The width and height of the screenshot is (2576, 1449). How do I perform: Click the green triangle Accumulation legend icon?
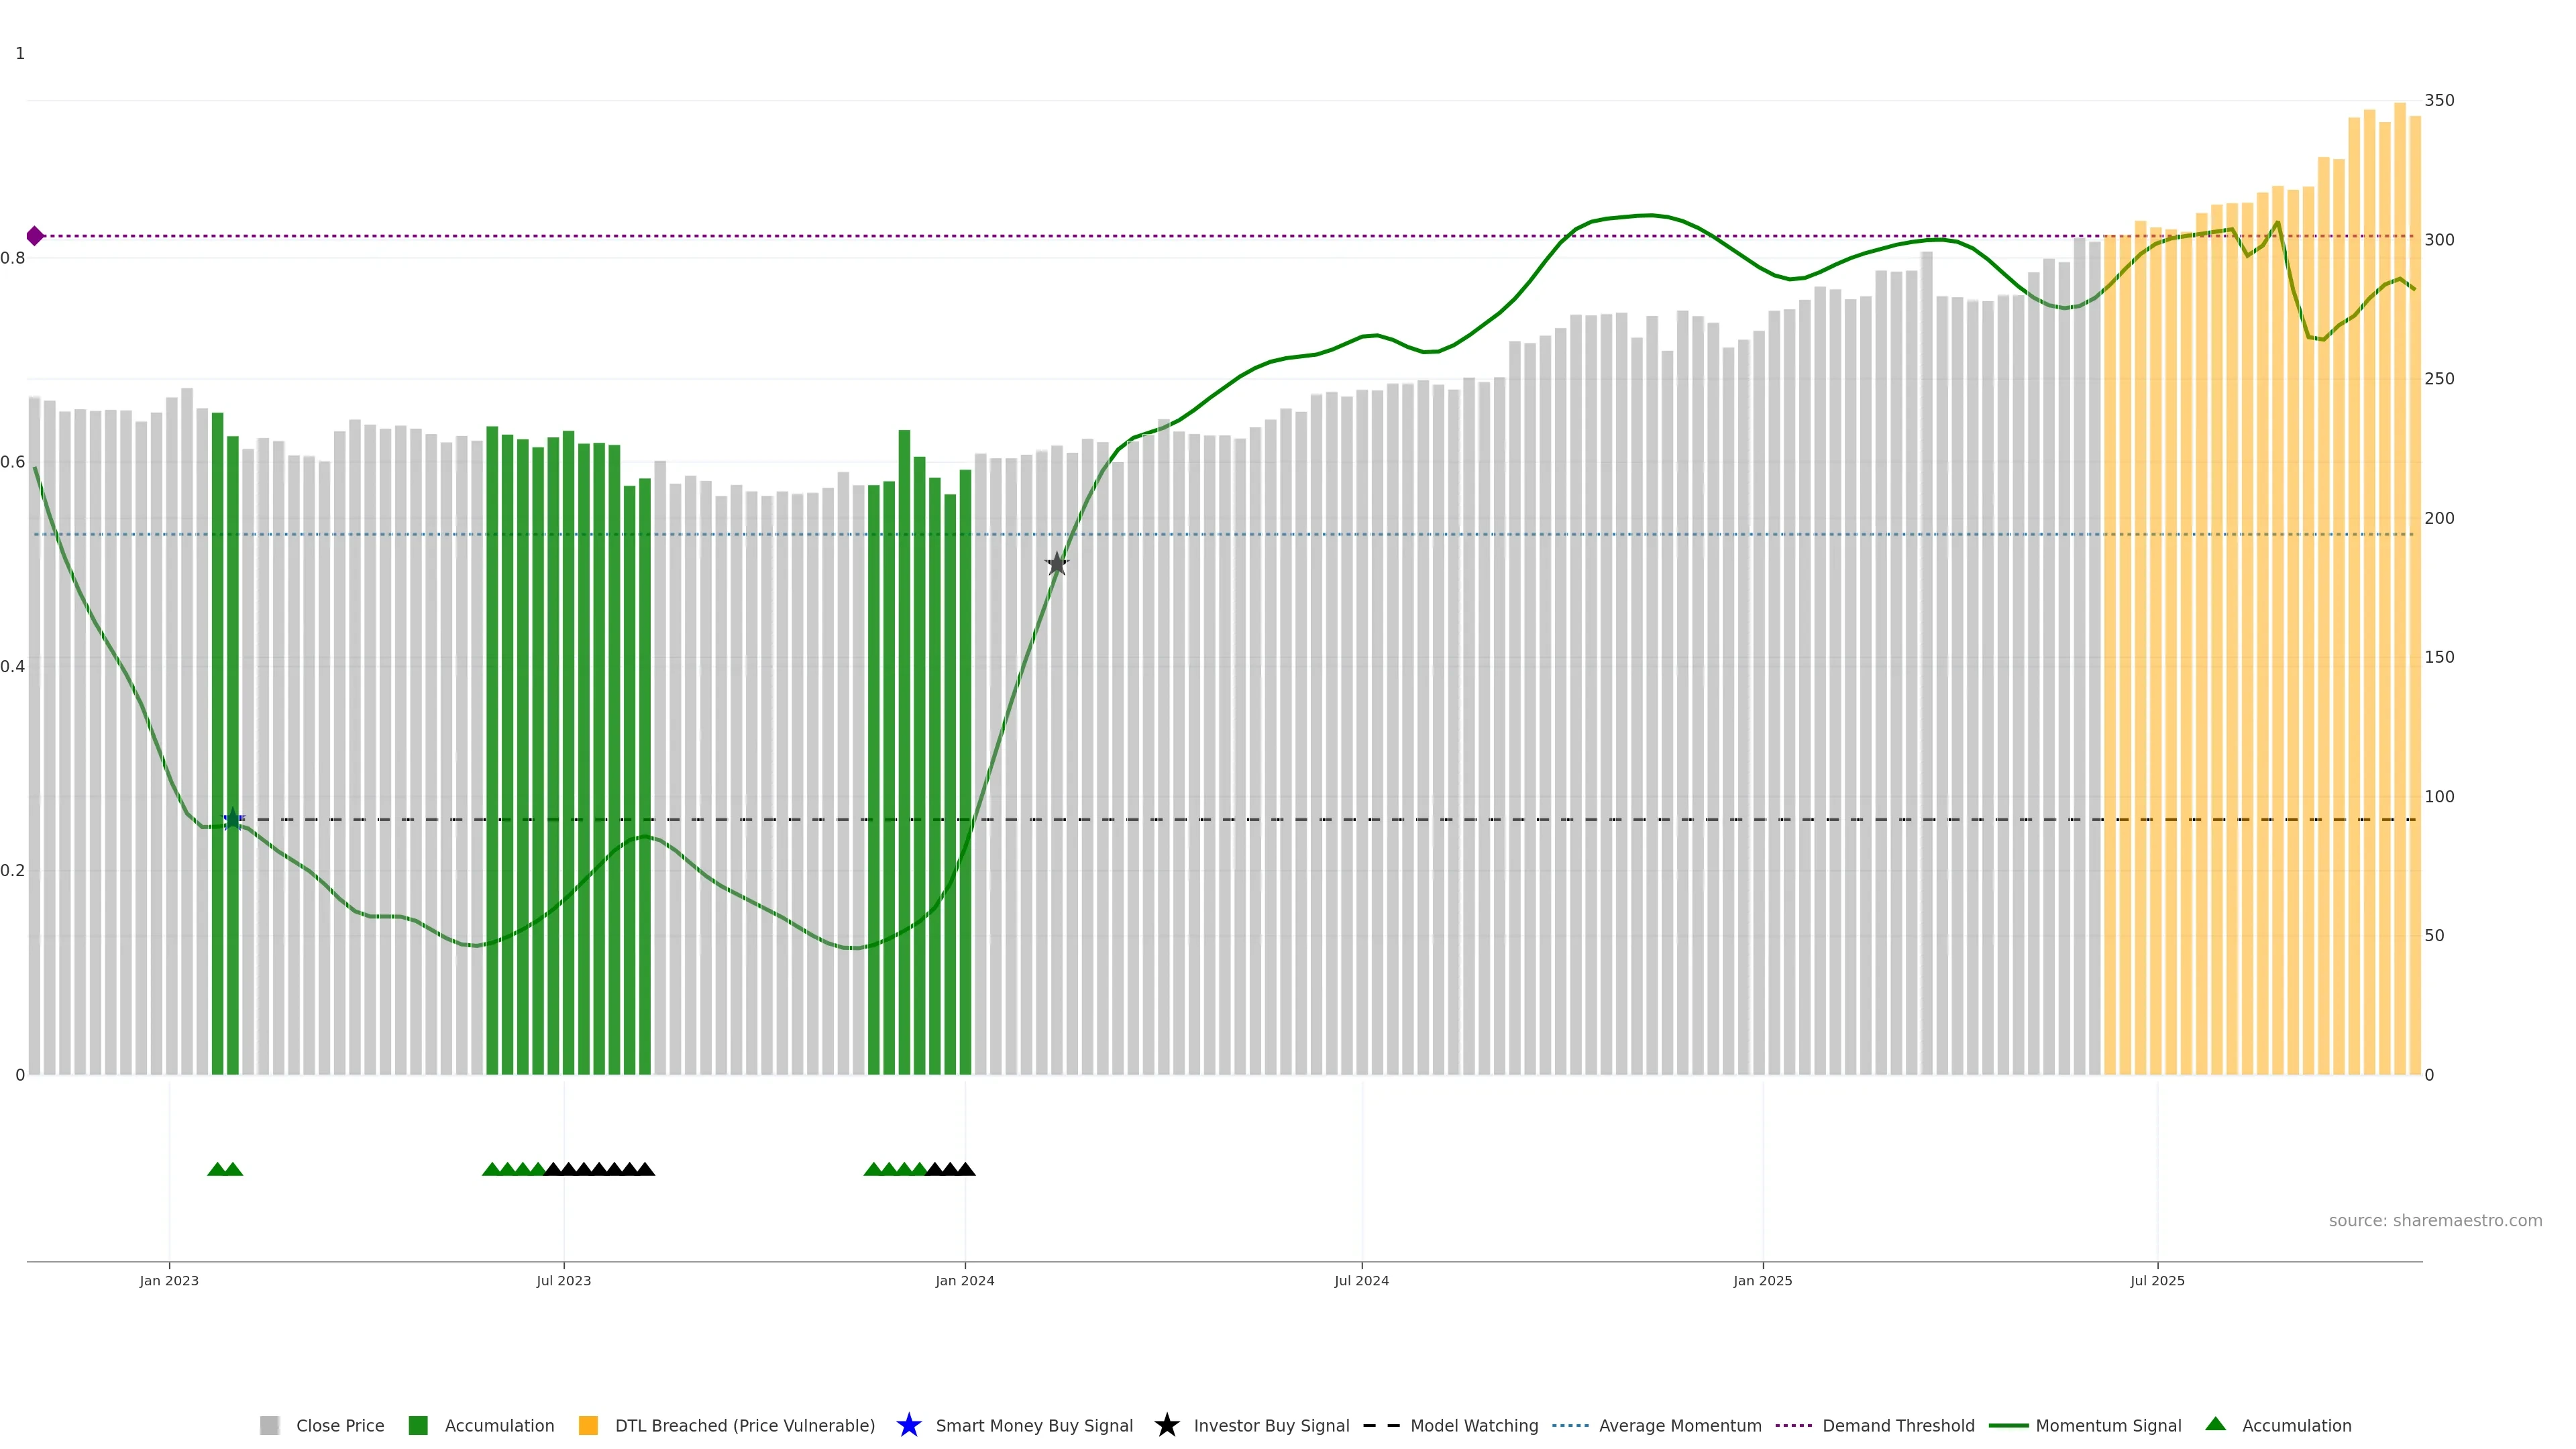(2215, 1424)
